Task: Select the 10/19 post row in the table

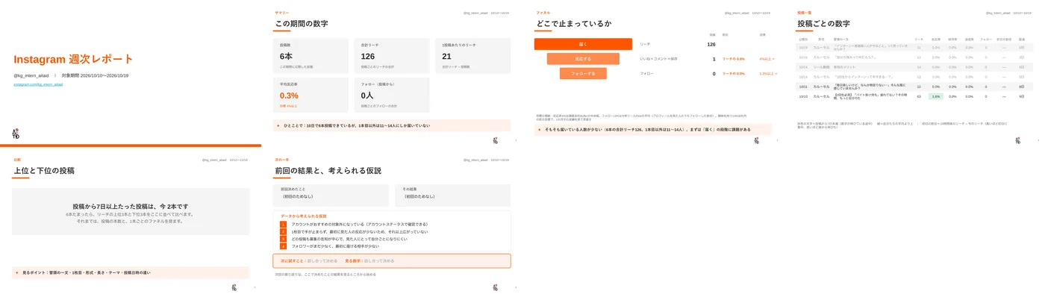Action: pyautogui.click(x=915, y=47)
